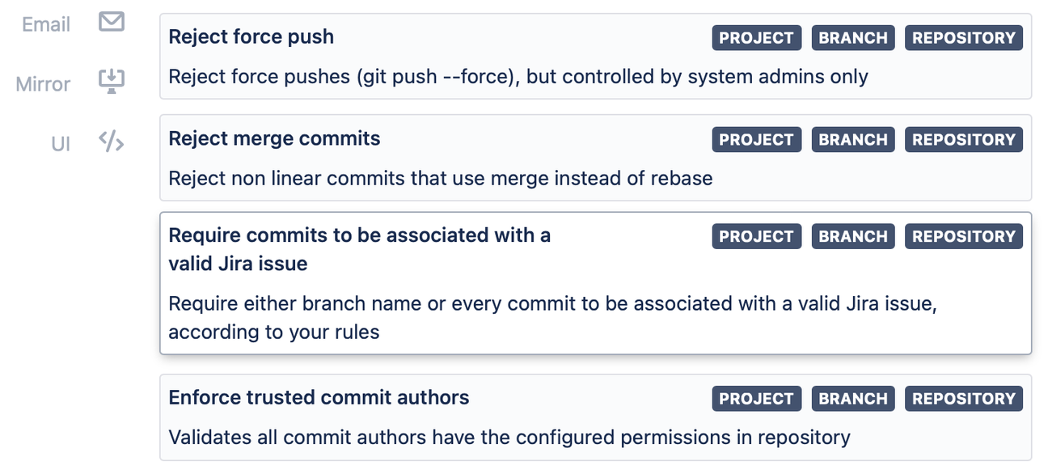Select the Reject merge commits hook card

point(518,158)
